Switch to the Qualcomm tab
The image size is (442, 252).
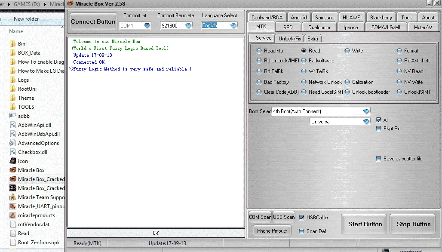click(x=319, y=28)
